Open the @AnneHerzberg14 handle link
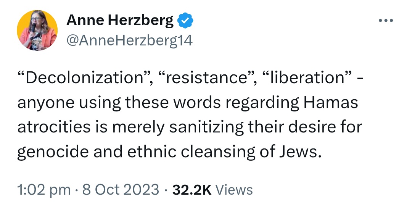This screenshot has height=208, width=412. [130, 40]
